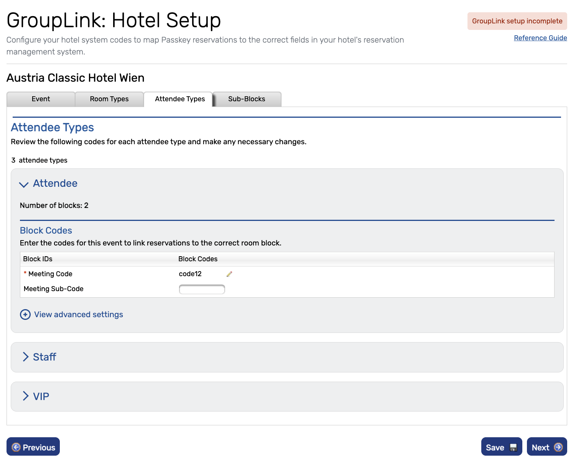Save the hotel setup
Image resolution: width=576 pixels, height=471 pixels.
click(502, 447)
